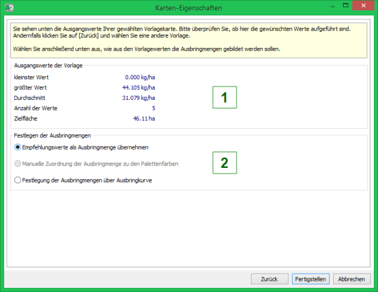Select 'Empfehlungswerte als Ausbringmenge übernehmen' option
The image size is (378, 292).
pyautogui.click(x=18, y=147)
